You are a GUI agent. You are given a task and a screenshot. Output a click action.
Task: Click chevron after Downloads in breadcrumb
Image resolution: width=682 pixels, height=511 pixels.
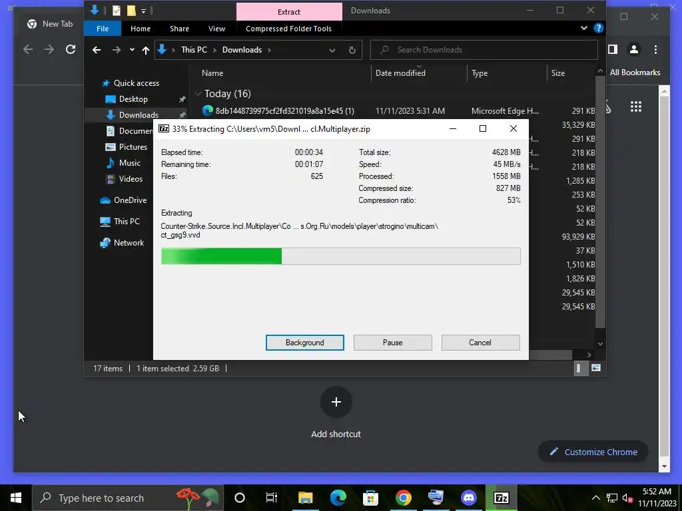pos(269,50)
